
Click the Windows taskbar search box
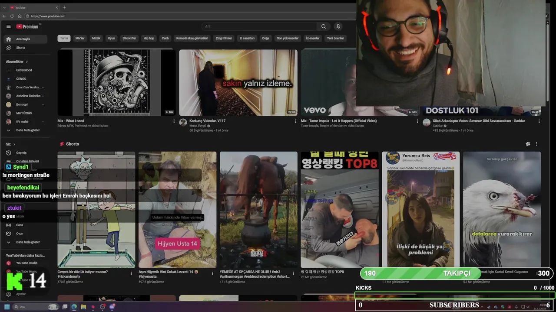pos(36,307)
